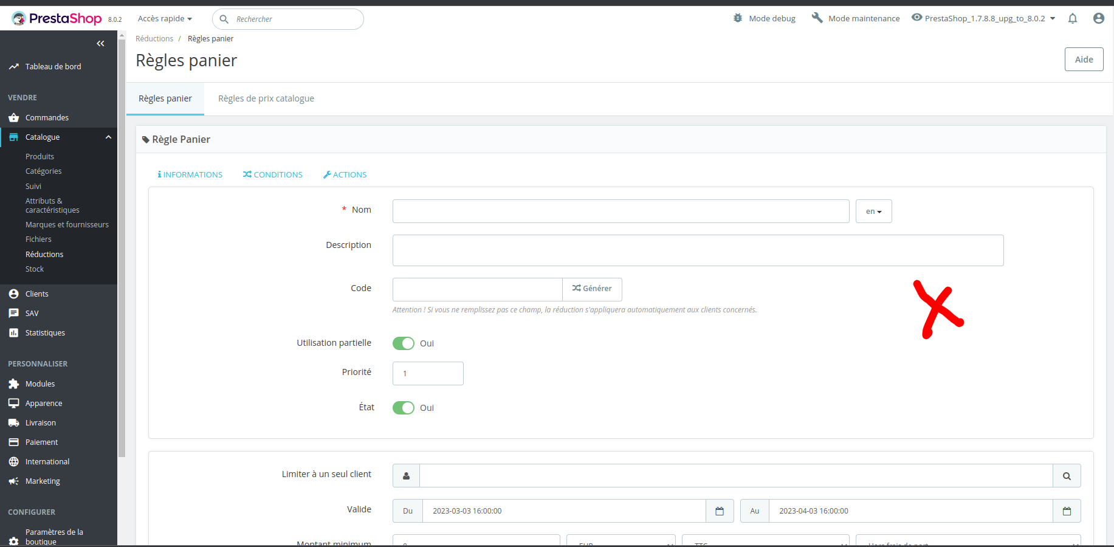Select the Mode debug icon

click(x=738, y=18)
